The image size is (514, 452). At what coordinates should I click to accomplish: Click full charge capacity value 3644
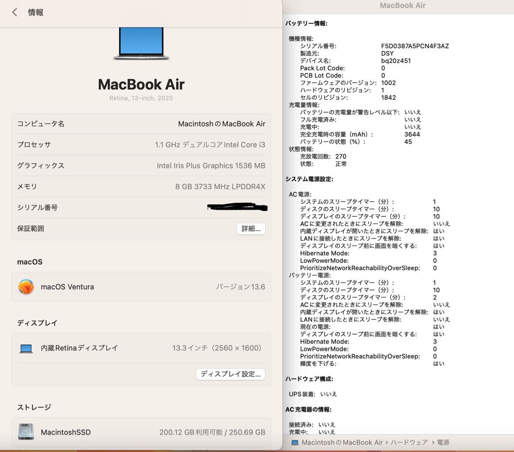412,135
